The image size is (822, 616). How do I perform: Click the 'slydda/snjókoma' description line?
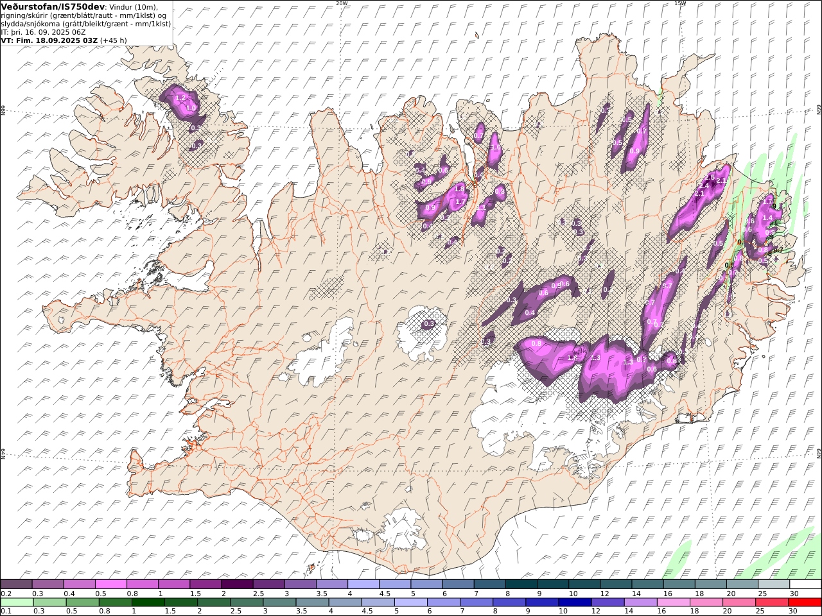pos(86,23)
